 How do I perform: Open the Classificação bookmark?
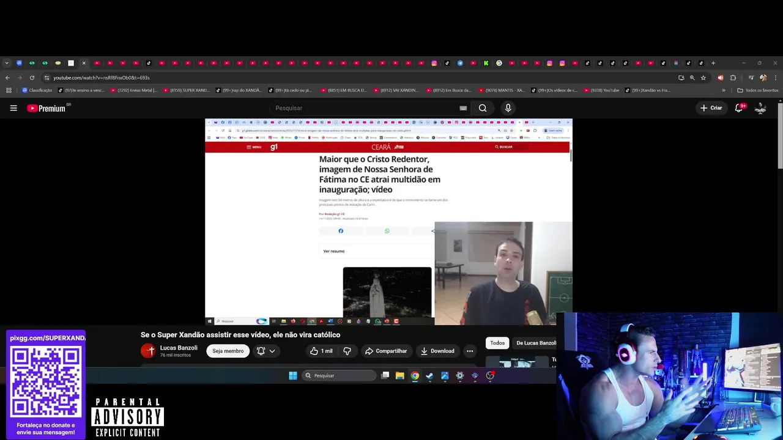coord(37,90)
